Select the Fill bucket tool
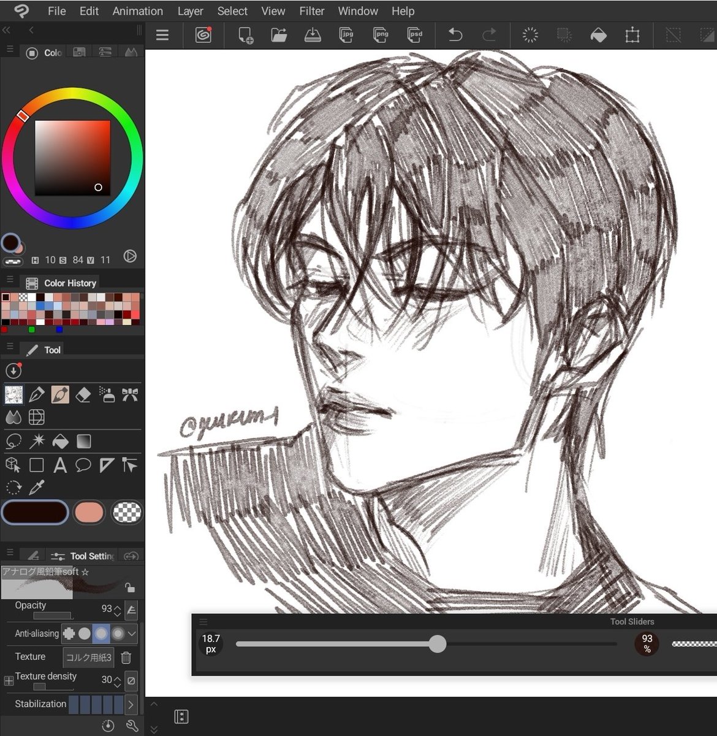Image resolution: width=717 pixels, height=736 pixels. pos(60,441)
